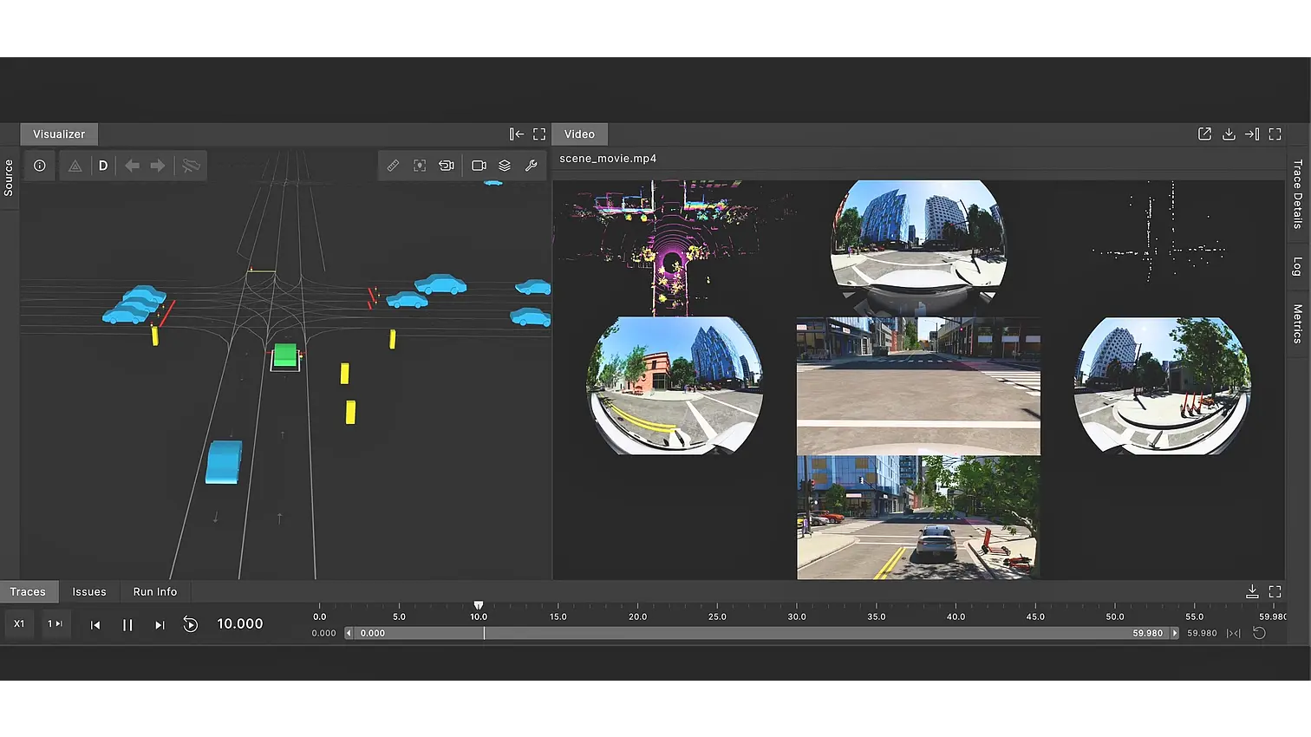Open video panel in external window
Image resolution: width=1311 pixels, height=737 pixels.
click(x=1204, y=134)
